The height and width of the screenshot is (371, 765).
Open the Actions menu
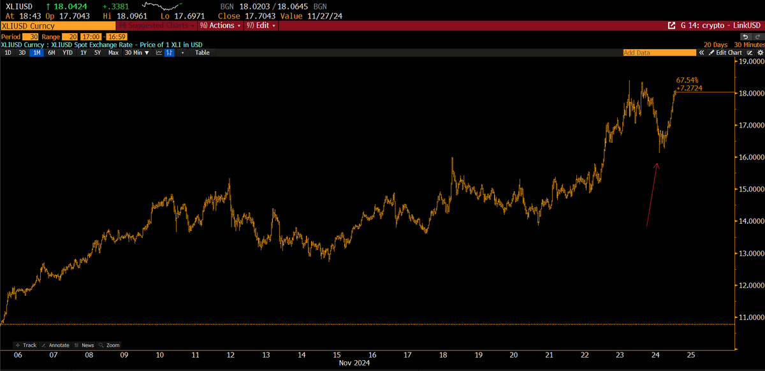coord(220,25)
